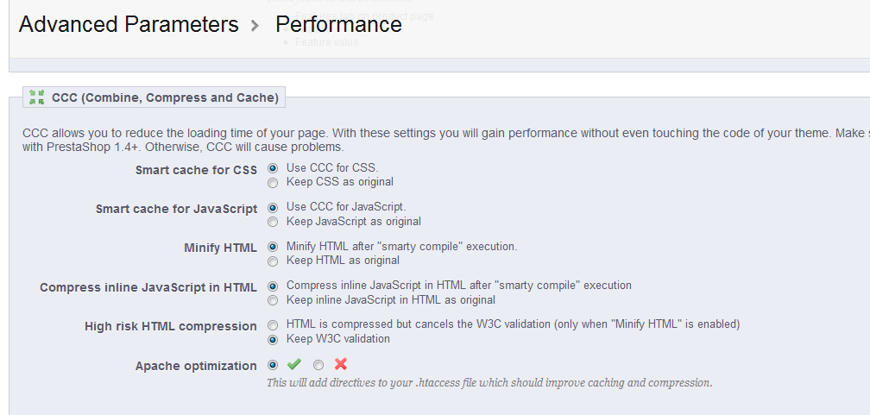Select Keep HTML as original radio
The height and width of the screenshot is (415, 870).
tap(273, 261)
